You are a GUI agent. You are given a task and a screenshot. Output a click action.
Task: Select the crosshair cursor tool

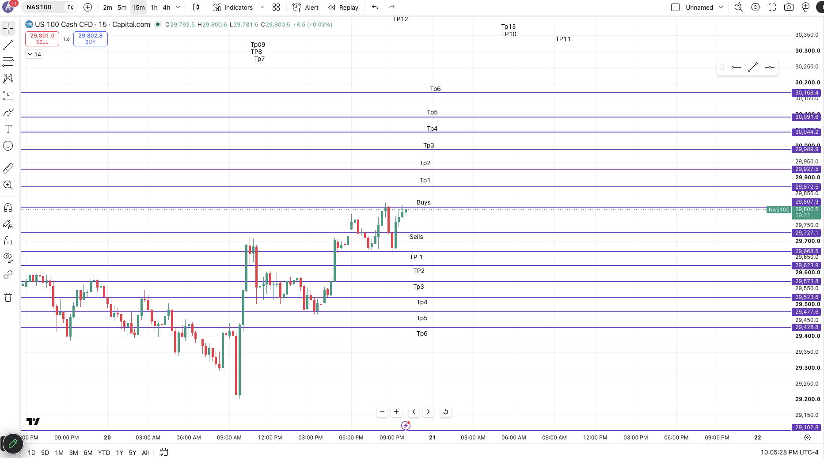click(x=8, y=29)
